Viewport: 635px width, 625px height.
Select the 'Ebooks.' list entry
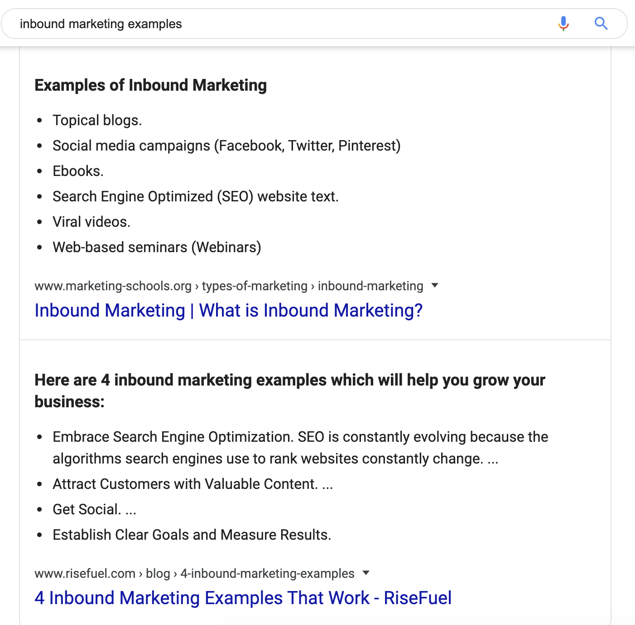pos(78,171)
